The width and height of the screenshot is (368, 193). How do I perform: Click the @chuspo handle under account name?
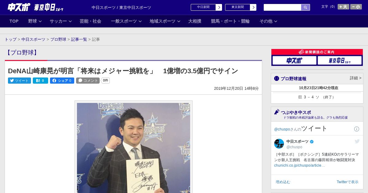(x=294, y=147)
